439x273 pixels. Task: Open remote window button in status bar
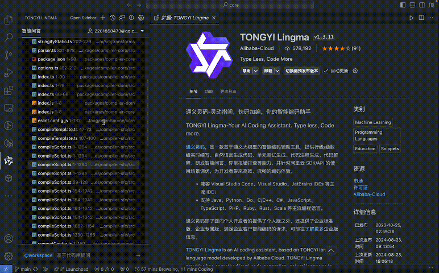click(6, 269)
